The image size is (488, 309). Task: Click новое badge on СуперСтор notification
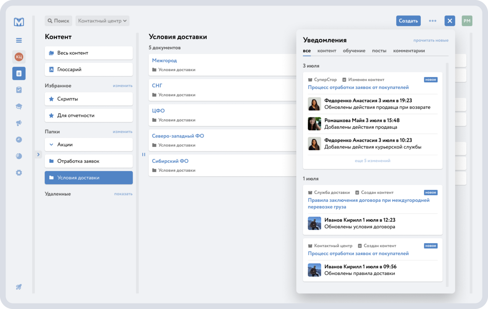[x=430, y=80]
